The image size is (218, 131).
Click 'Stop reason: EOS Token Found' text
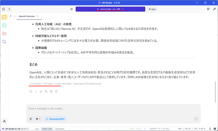[x=87, y=84]
